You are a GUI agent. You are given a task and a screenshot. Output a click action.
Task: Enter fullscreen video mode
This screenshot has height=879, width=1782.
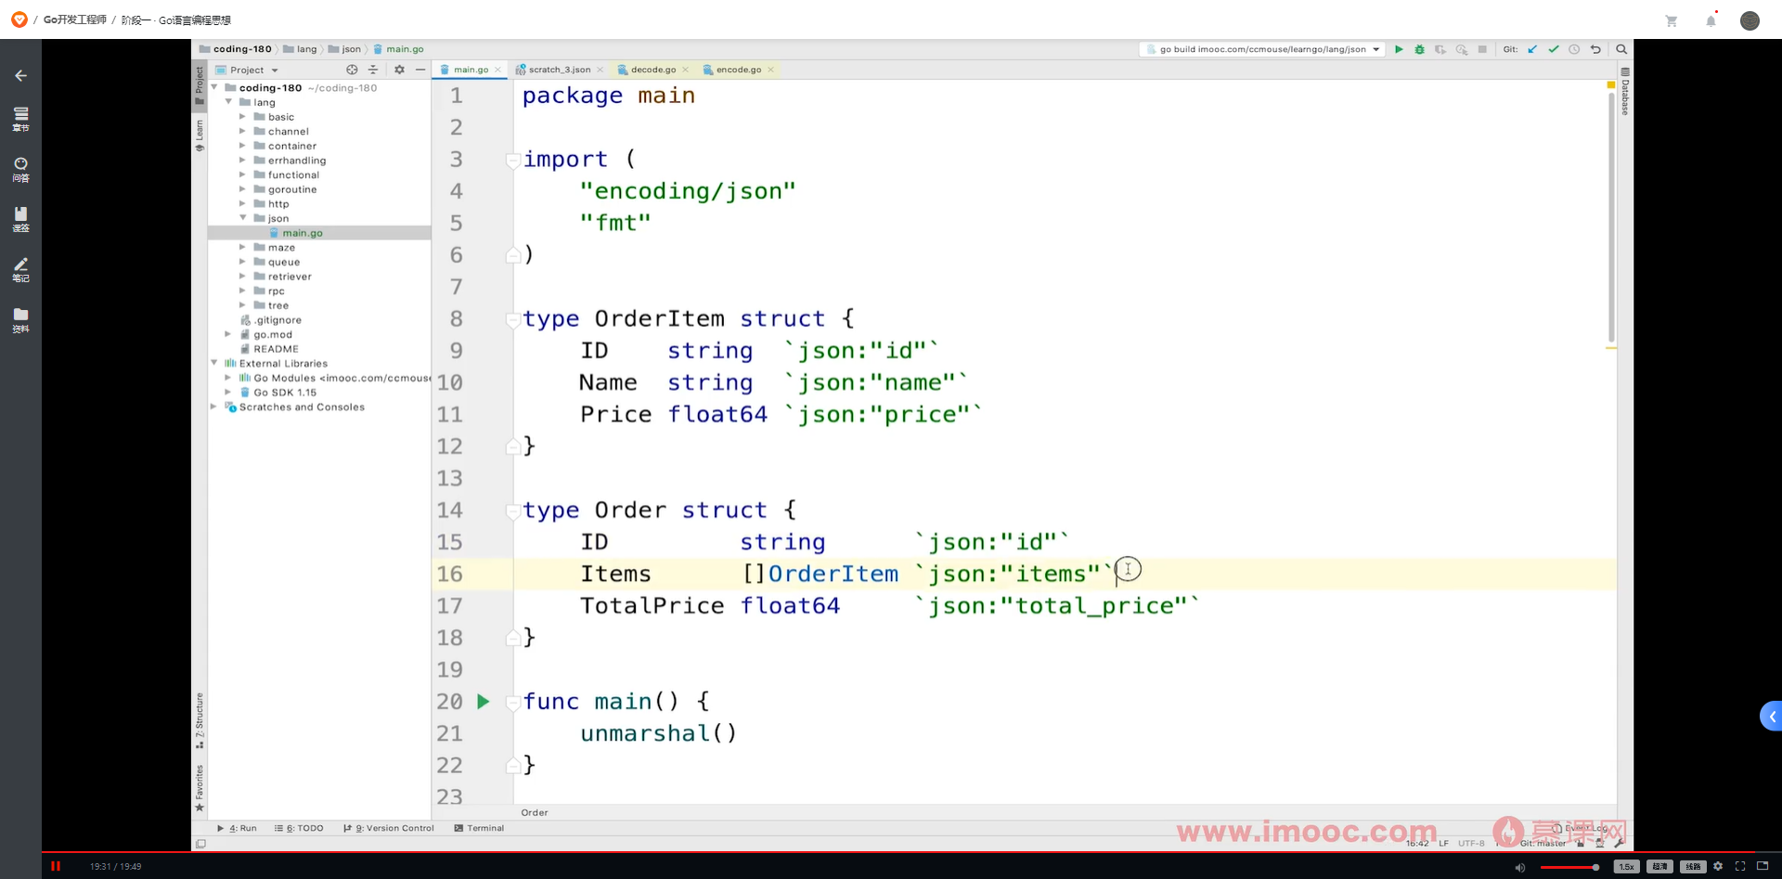click(x=1740, y=866)
